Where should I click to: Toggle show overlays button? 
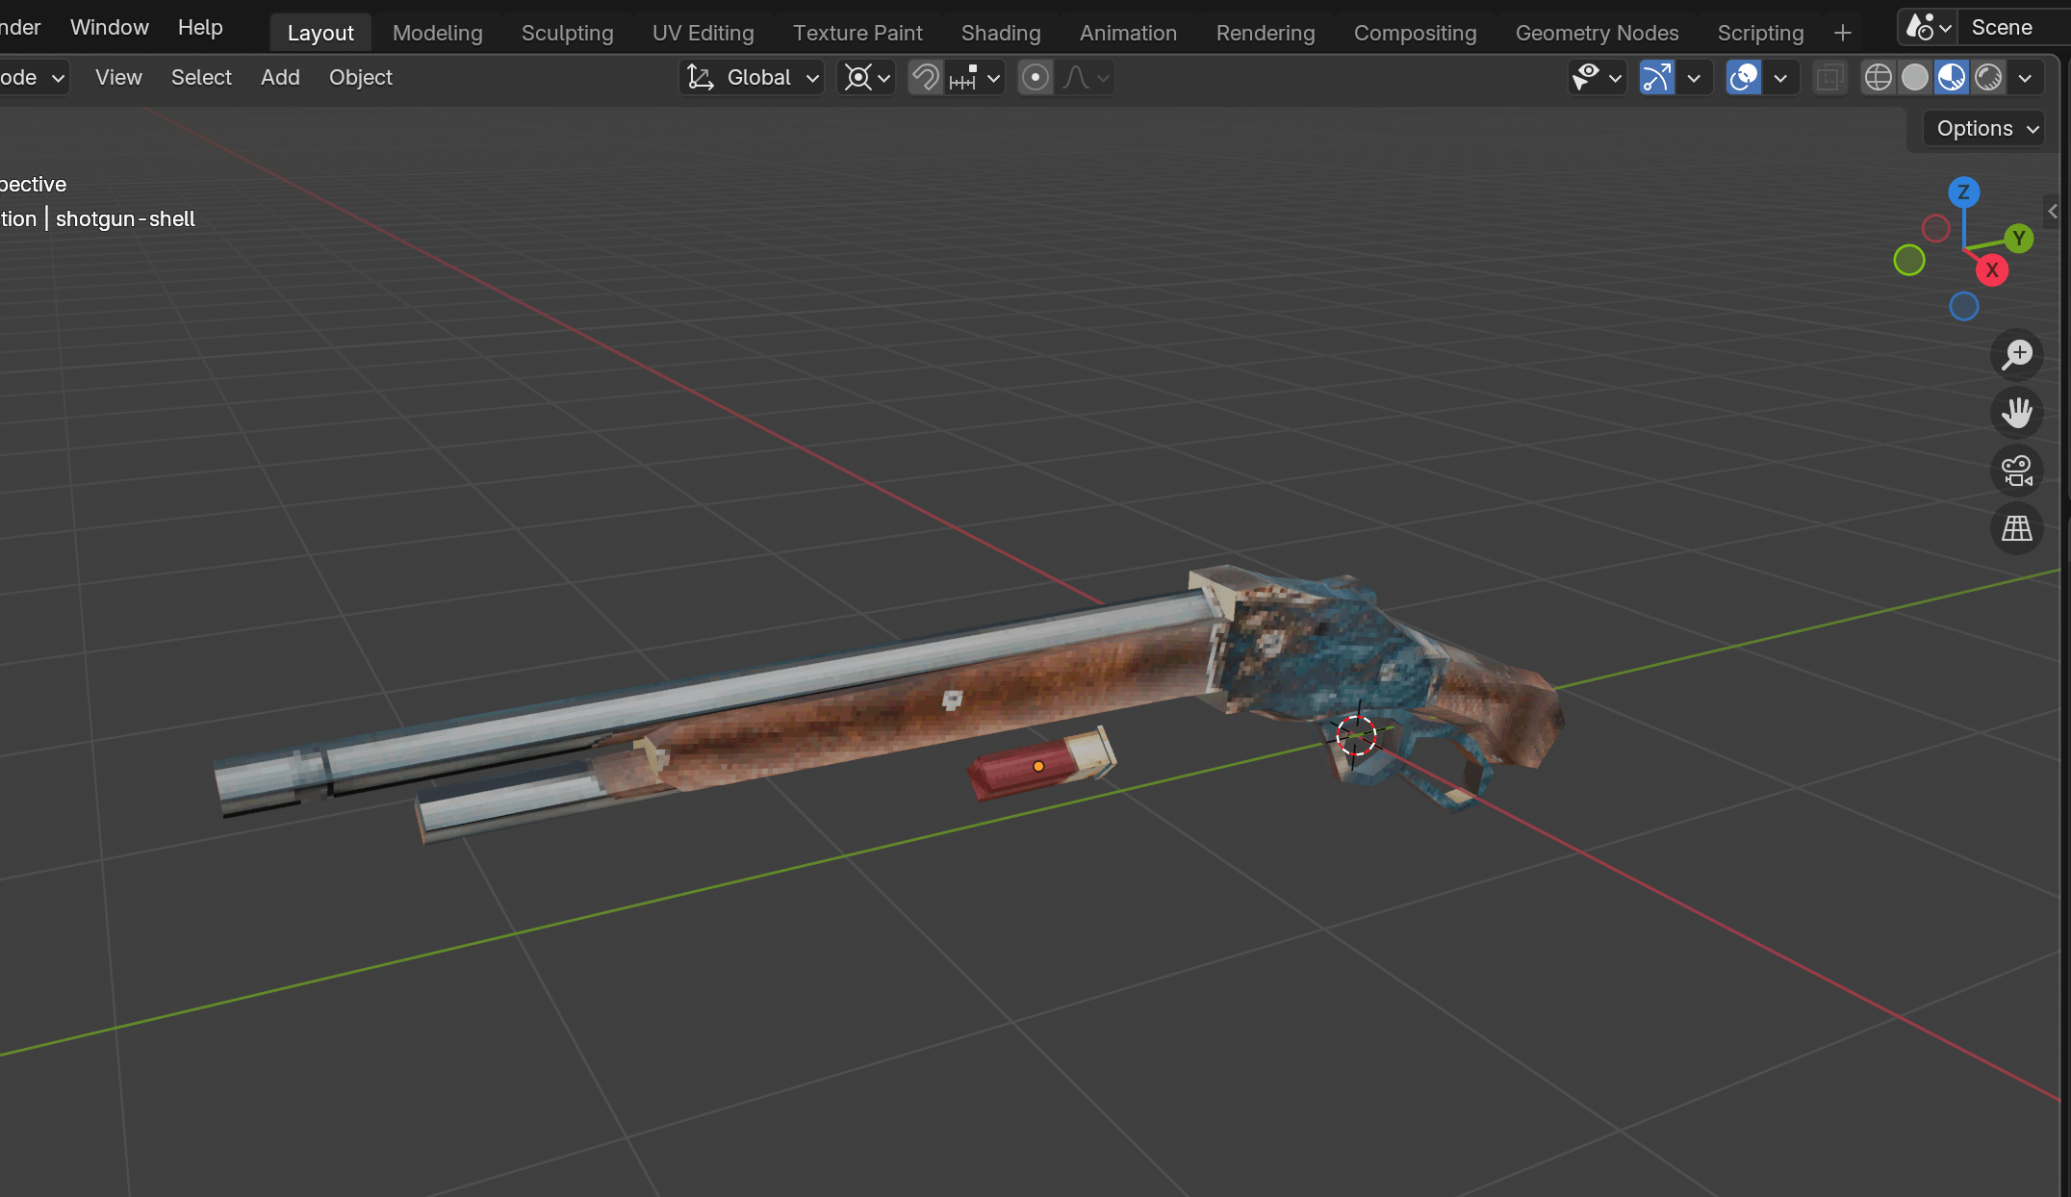coord(1744,77)
